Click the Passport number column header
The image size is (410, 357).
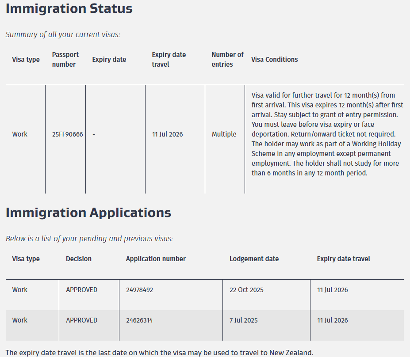click(x=65, y=60)
